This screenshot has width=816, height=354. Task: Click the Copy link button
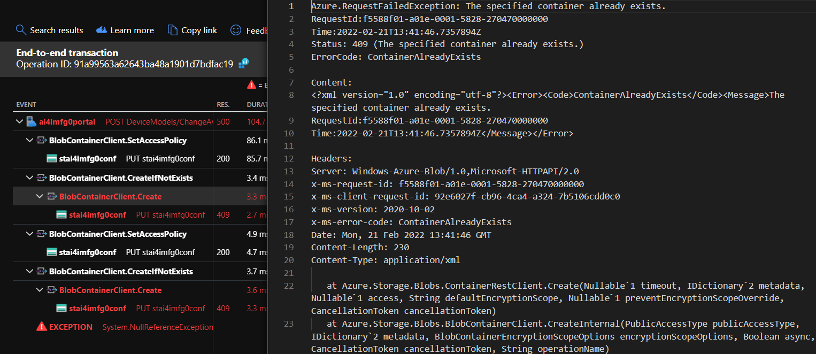click(x=193, y=30)
